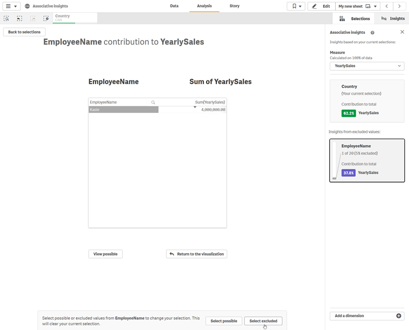Viewport: 409px width, 330px height.
Task: Switch to the Data tab
Action: 174,6
